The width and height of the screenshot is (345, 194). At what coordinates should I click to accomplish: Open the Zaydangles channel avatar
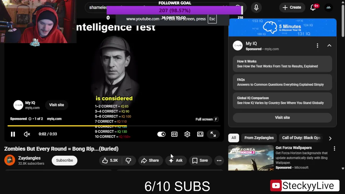(10, 160)
